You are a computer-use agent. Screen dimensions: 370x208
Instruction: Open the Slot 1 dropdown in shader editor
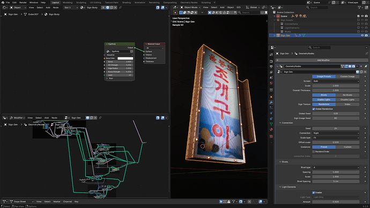[x=71, y=8]
